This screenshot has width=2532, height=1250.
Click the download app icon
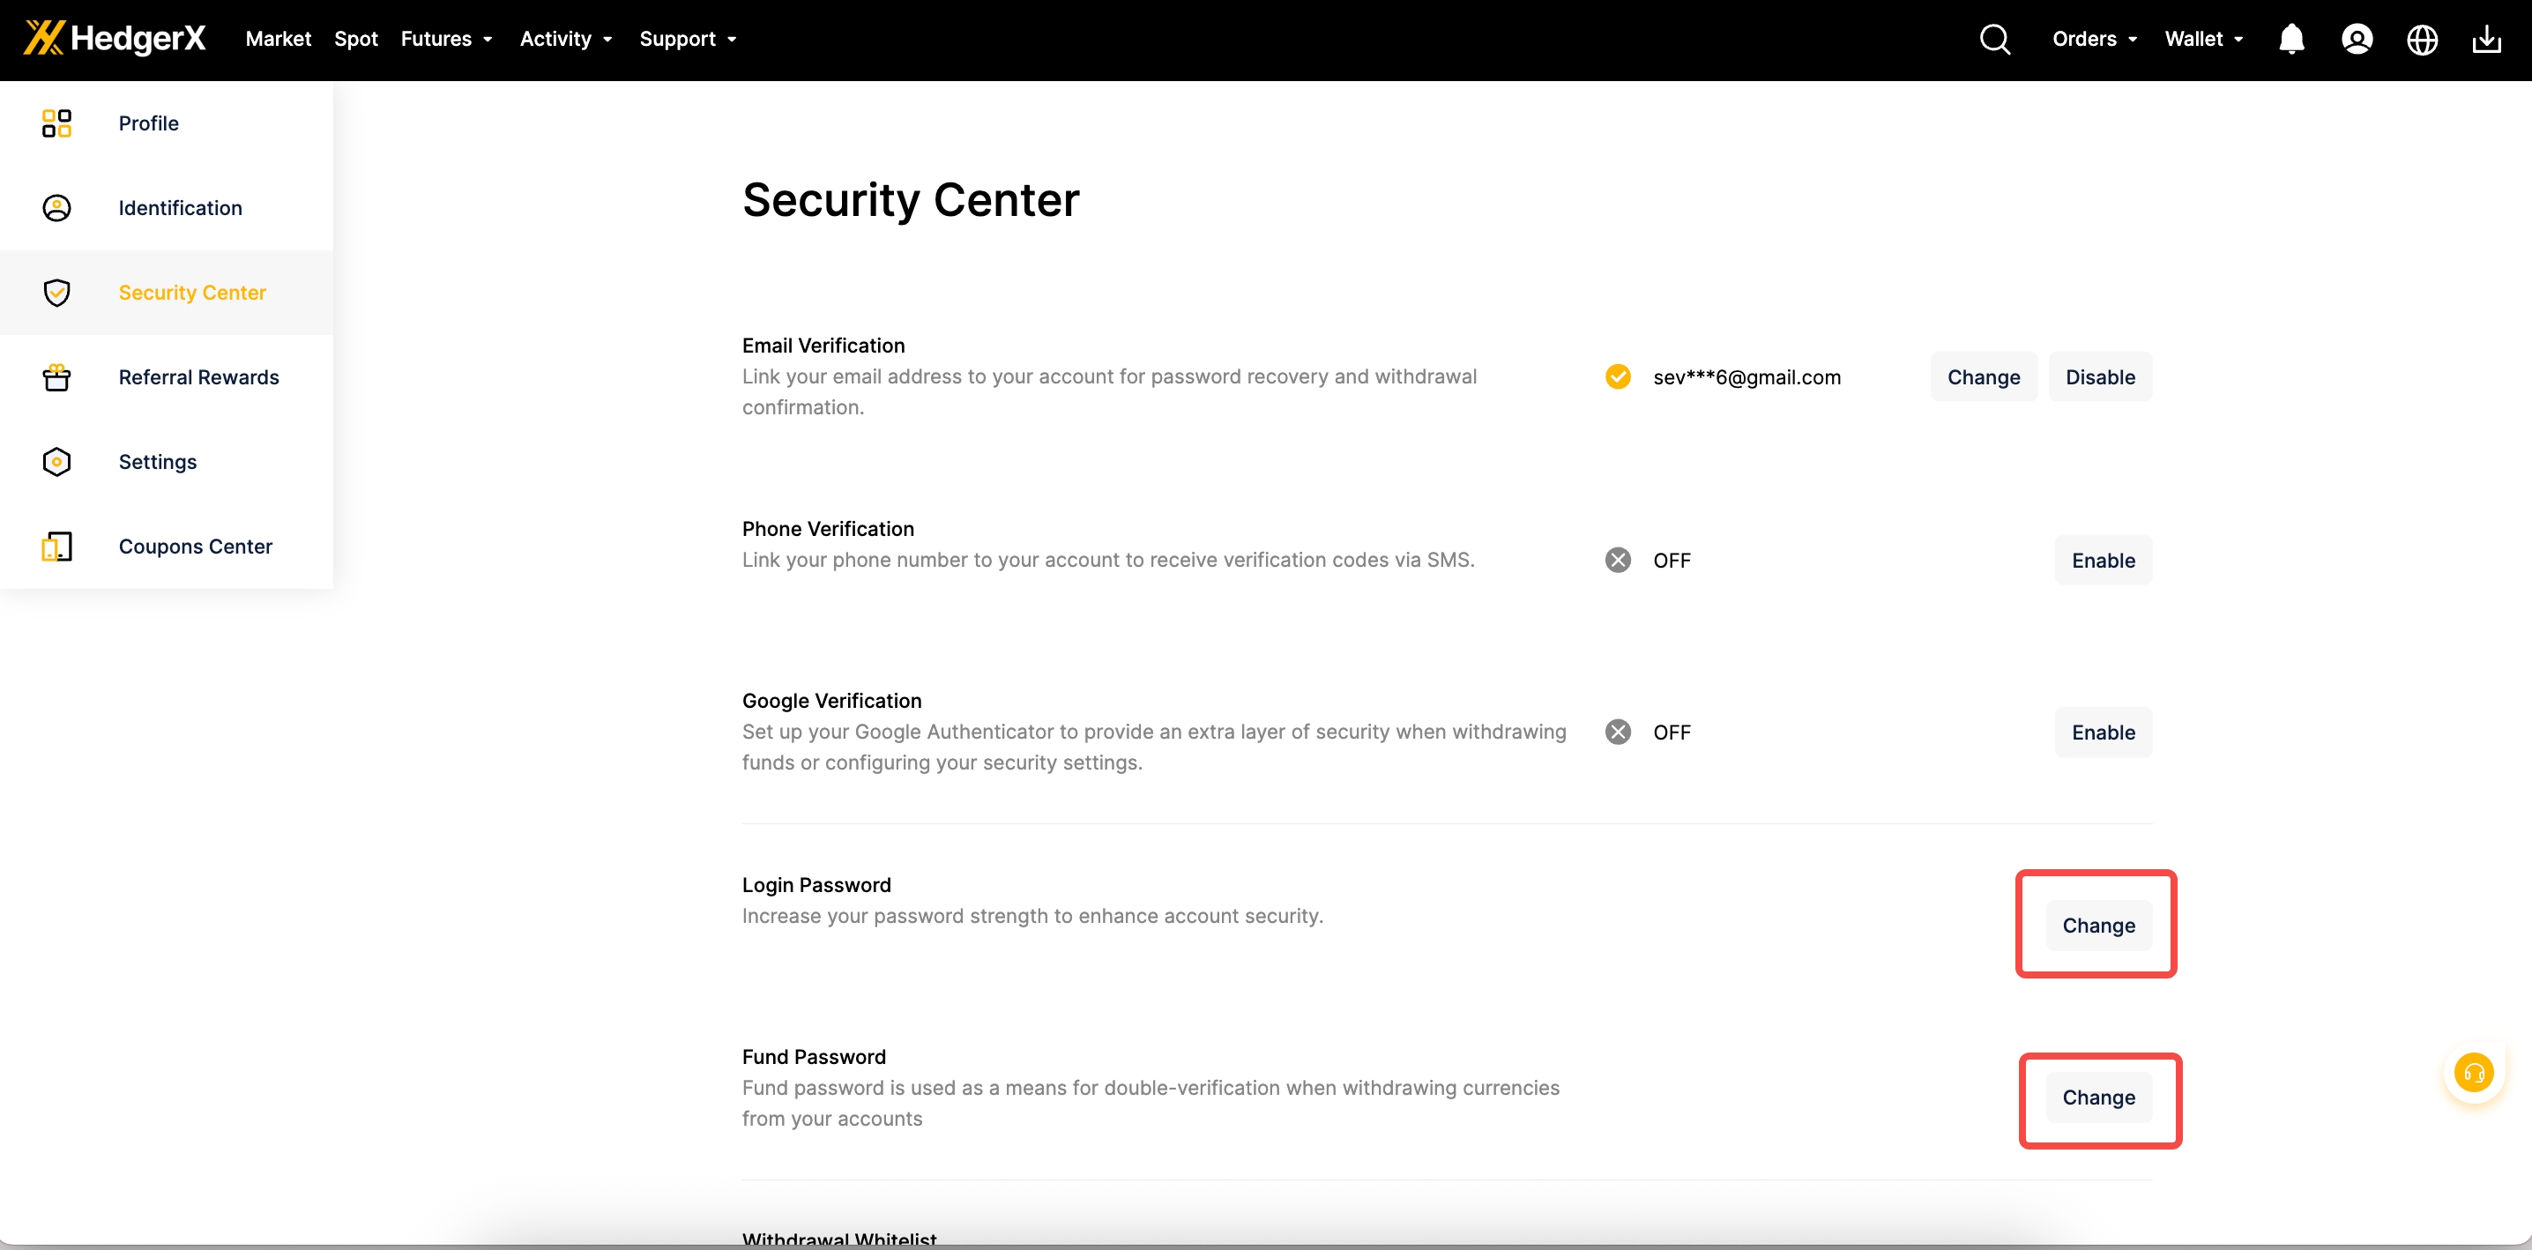(2486, 40)
